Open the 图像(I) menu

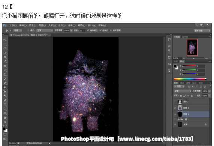[x=33, y=25]
